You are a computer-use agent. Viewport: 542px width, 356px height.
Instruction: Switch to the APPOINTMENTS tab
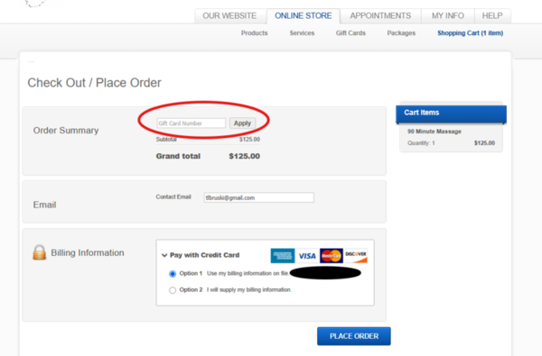click(380, 16)
